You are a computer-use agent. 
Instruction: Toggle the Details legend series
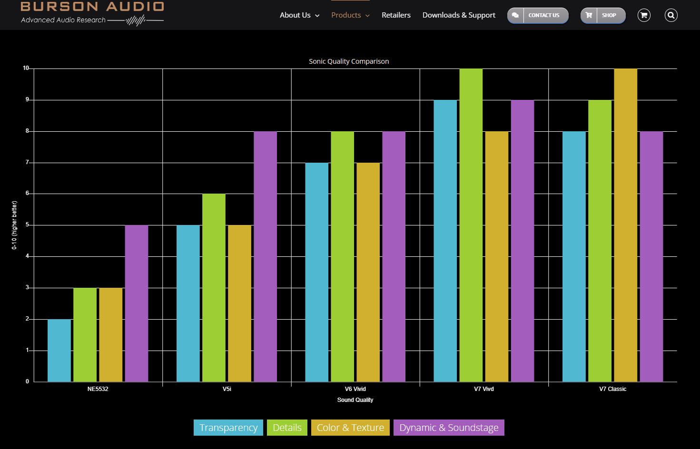[287, 428]
